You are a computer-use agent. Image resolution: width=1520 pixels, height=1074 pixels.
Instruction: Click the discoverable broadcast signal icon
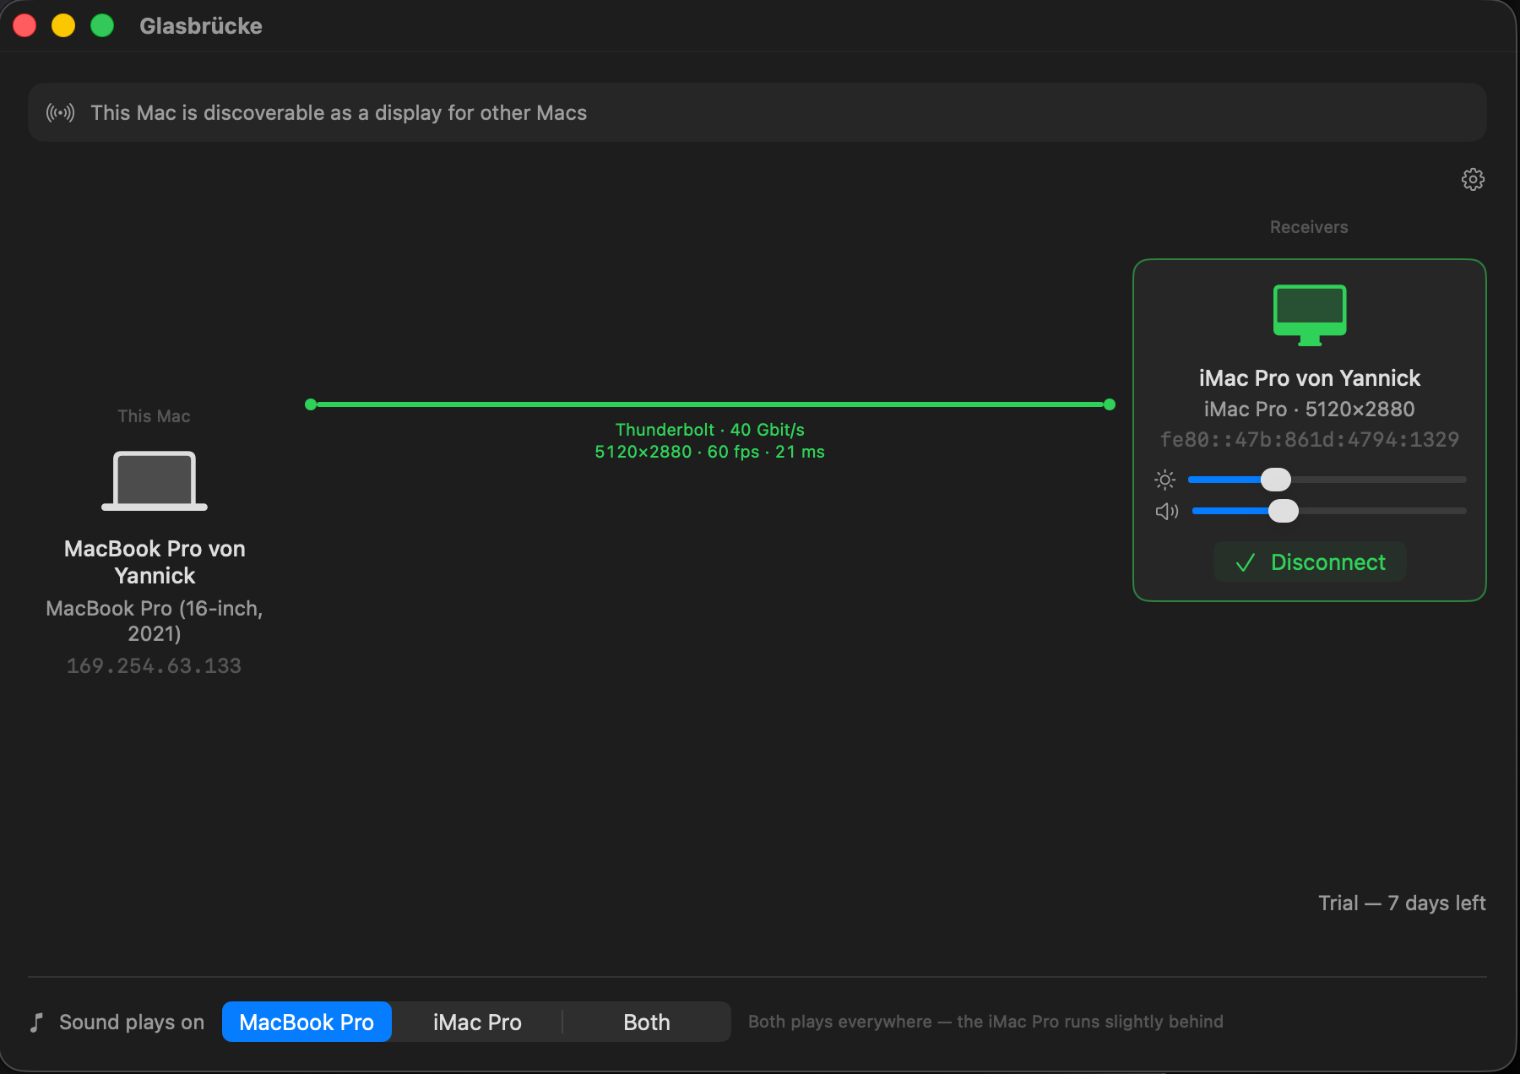click(61, 112)
